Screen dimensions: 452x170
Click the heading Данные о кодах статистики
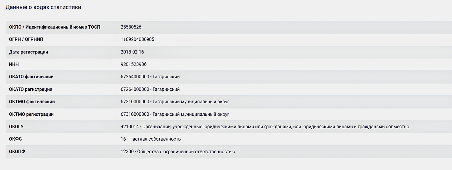point(43,7)
